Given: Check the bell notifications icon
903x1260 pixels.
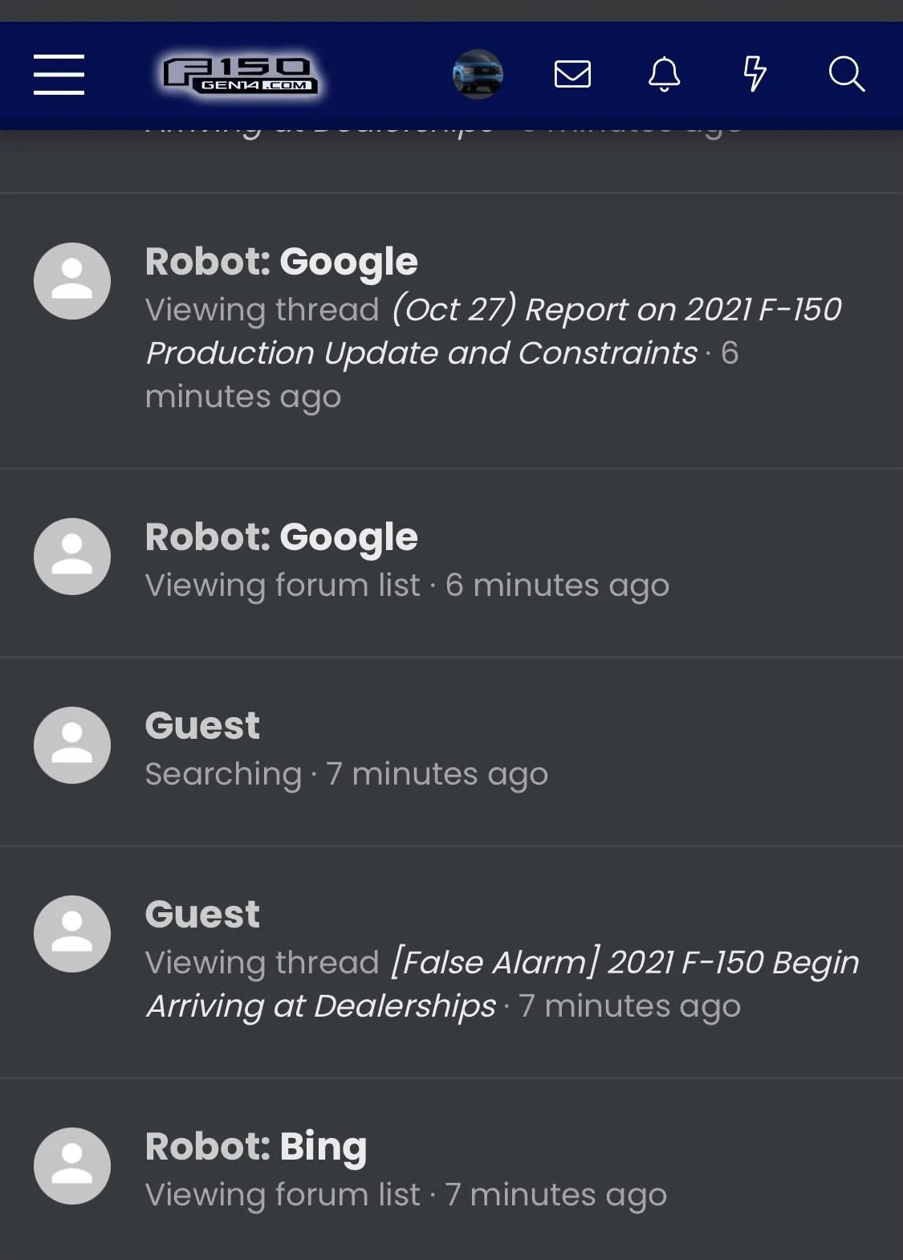Looking at the screenshot, I should 664,75.
